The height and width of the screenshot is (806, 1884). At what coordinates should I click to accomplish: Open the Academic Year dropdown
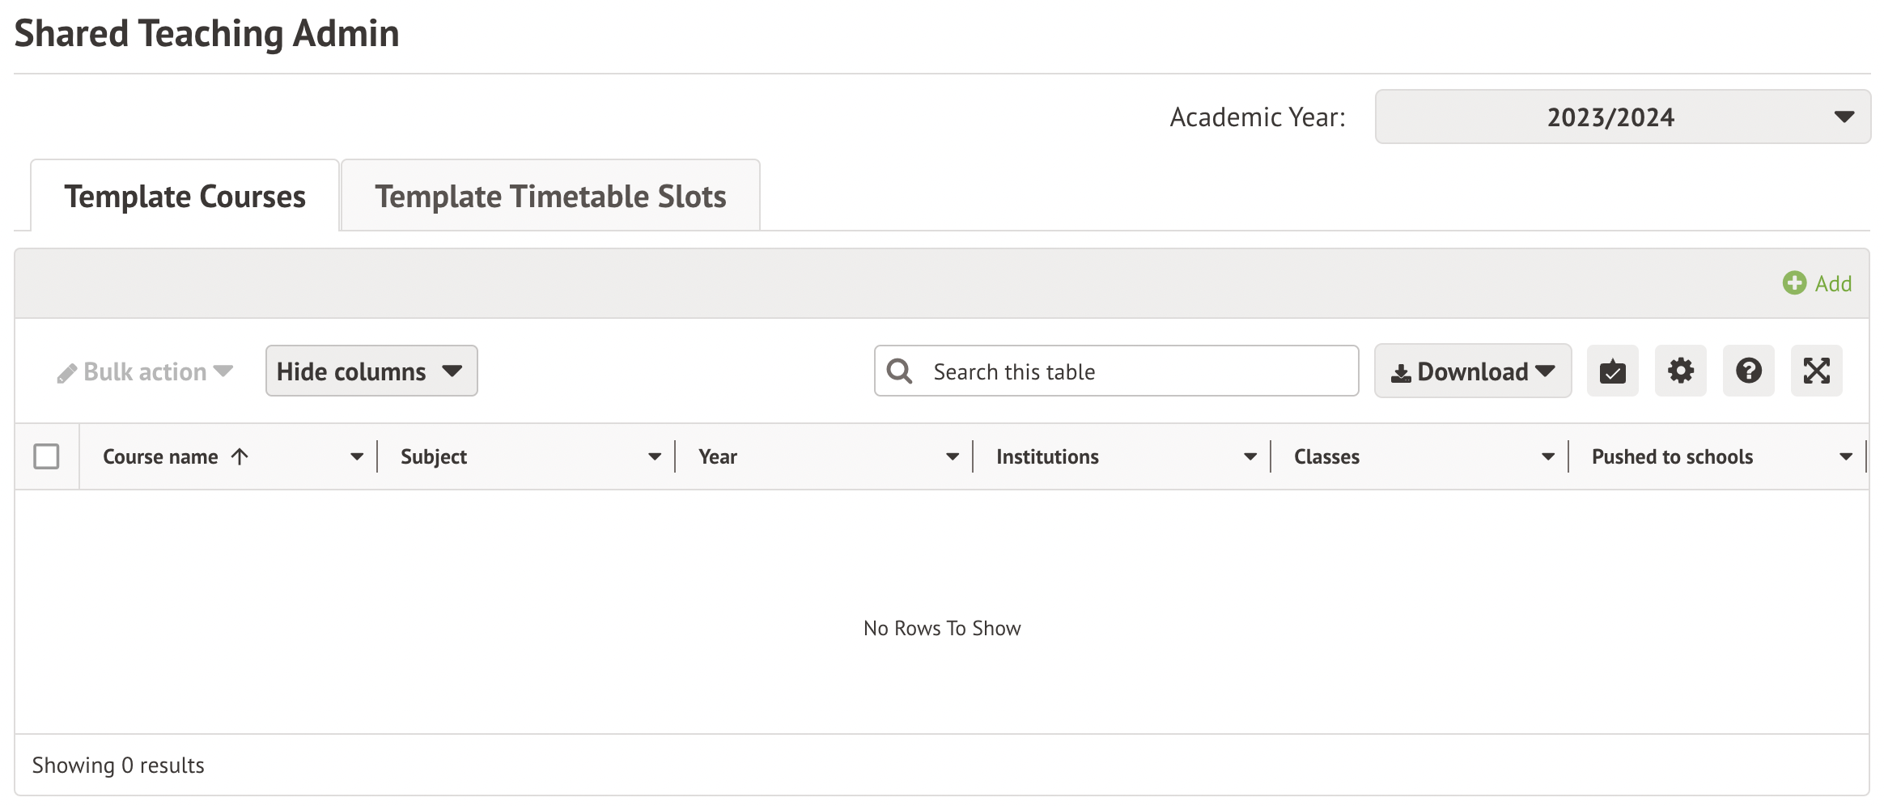click(1622, 117)
